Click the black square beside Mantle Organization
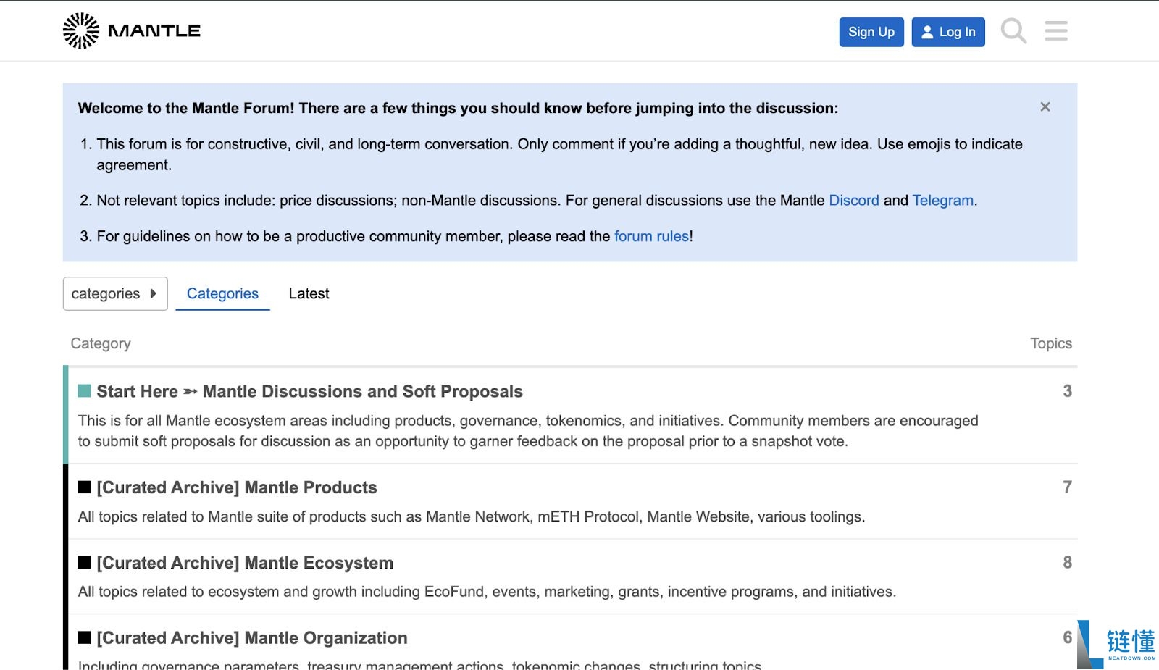The width and height of the screenshot is (1159, 670). 84,637
